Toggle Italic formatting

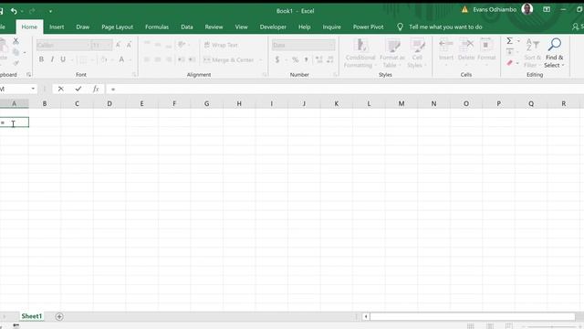point(52,59)
